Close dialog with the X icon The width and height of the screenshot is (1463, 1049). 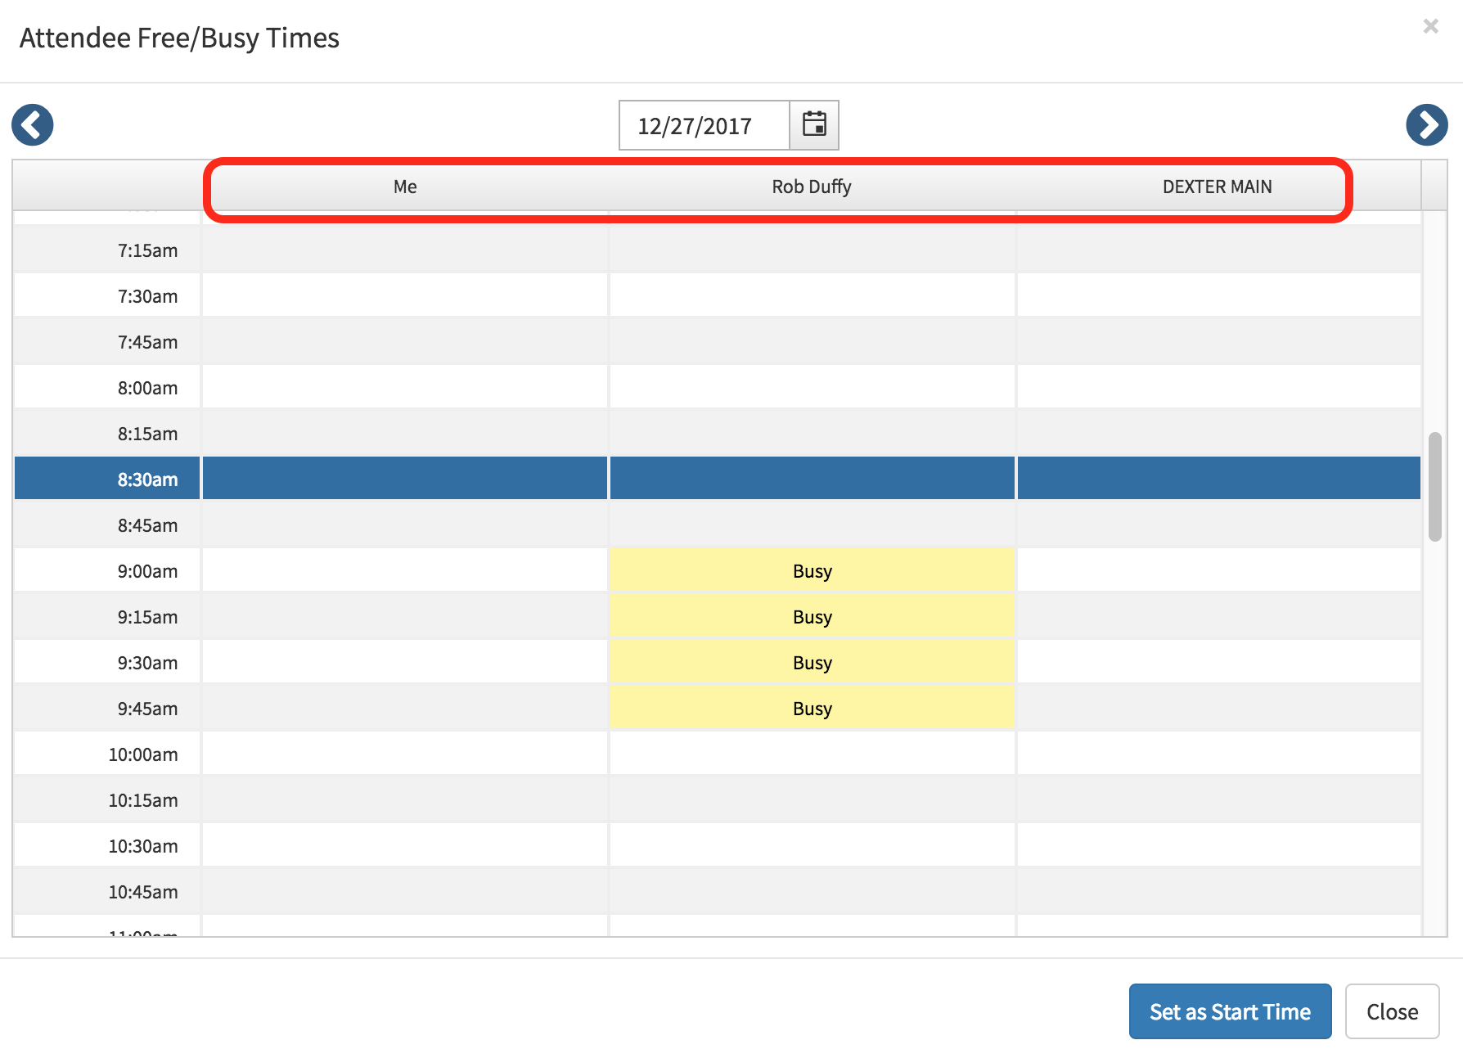point(1430,26)
